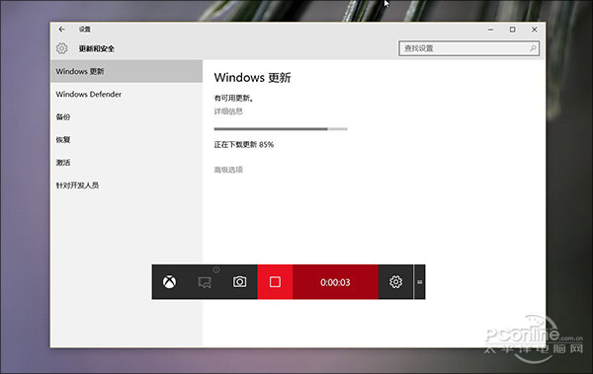
Task: Stop recording with the red square button
Action: (275, 282)
